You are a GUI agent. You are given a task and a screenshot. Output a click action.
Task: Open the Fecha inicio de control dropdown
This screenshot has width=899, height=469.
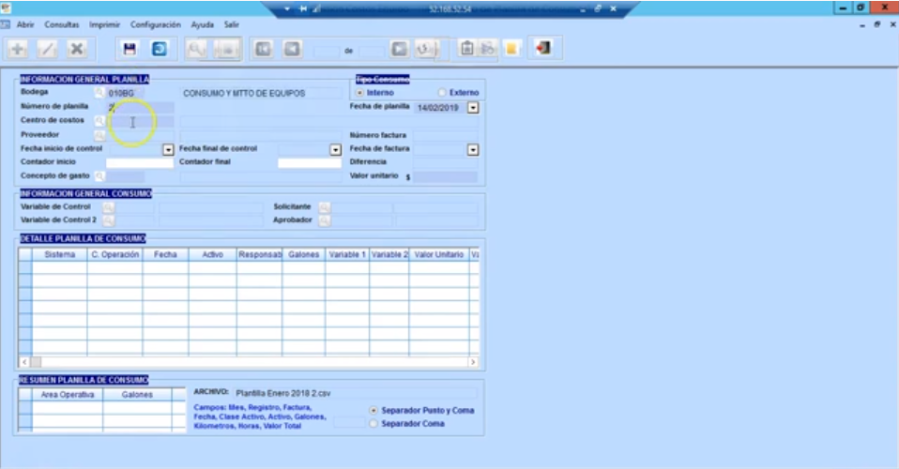click(x=168, y=150)
